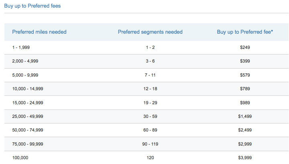Select the 'Preferred segments needed' column header
Image resolution: width=289 pixels, height=164 pixels.
tap(150, 32)
